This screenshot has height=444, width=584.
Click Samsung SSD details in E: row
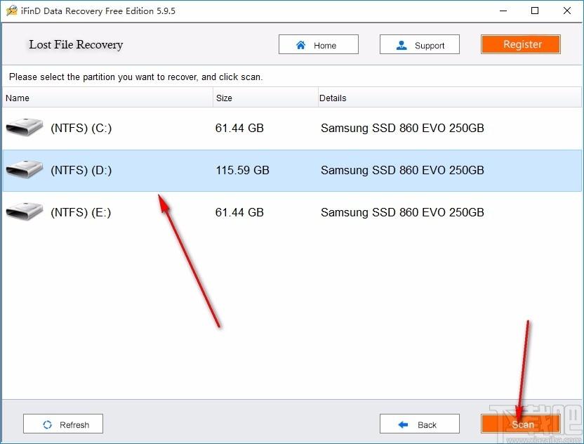point(402,212)
